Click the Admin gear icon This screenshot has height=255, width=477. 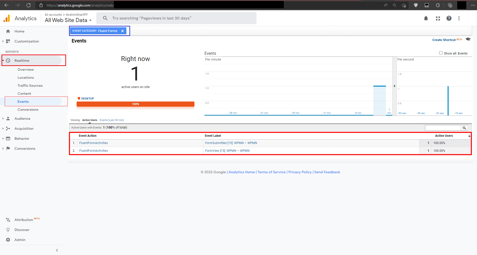pos(8,240)
